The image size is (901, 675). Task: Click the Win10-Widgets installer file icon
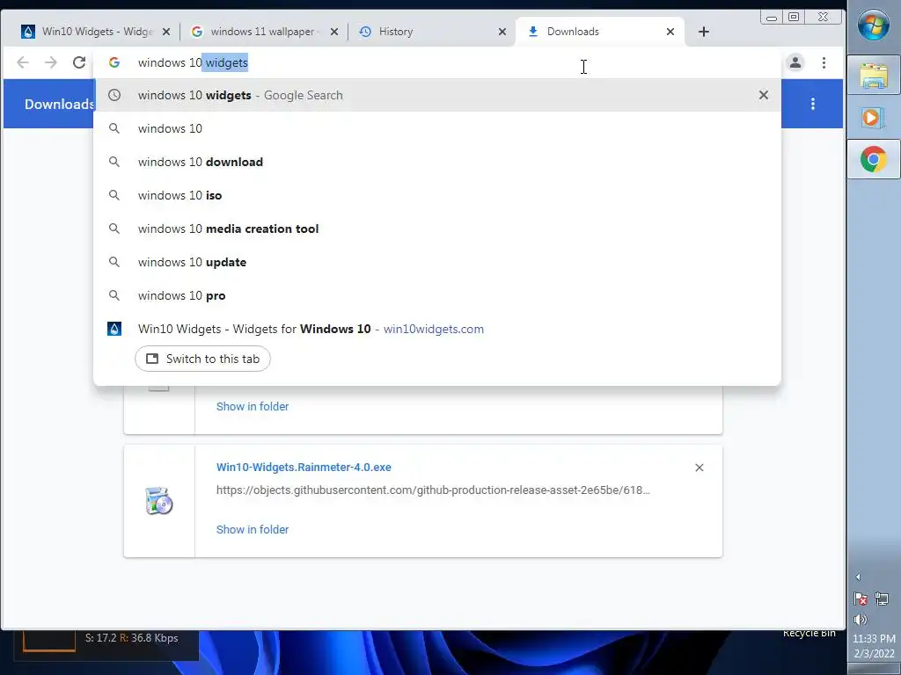click(158, 500)
